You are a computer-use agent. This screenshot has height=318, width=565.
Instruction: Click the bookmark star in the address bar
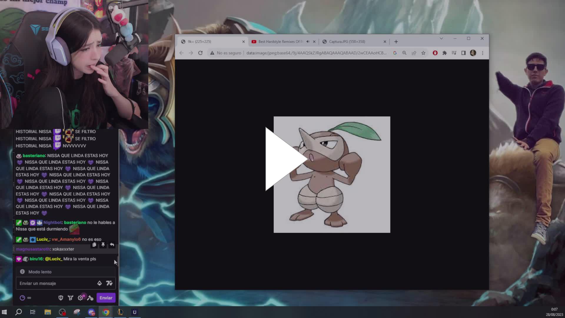[x=423, y=53]
